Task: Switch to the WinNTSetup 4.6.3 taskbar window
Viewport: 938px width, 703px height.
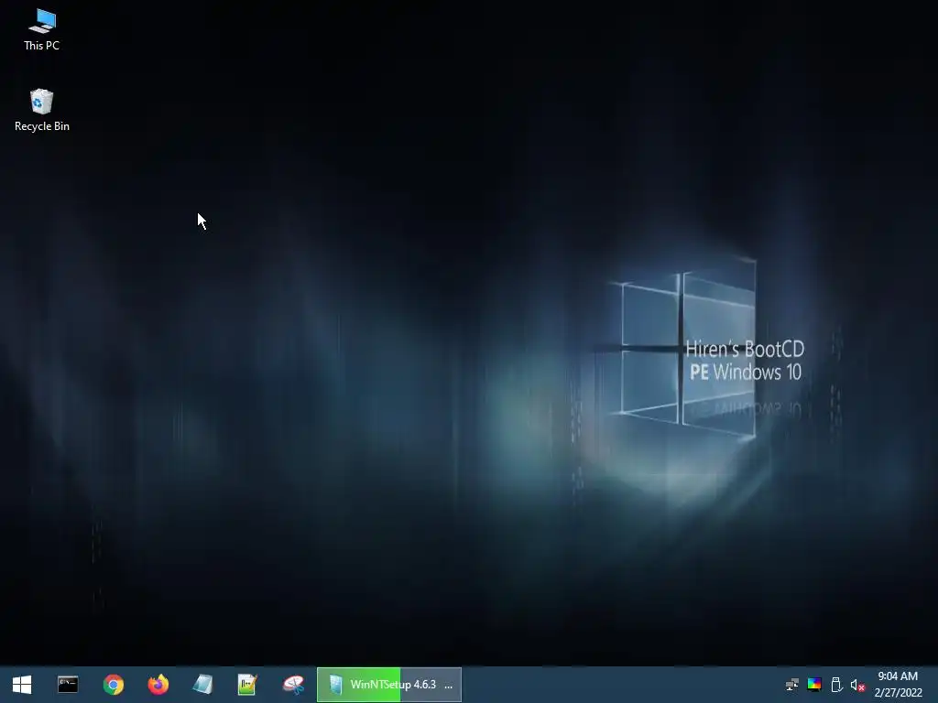Action: 388,685
